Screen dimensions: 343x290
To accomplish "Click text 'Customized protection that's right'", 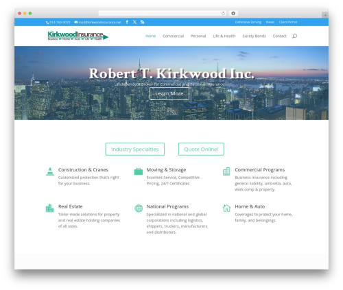I will point(88,178).
